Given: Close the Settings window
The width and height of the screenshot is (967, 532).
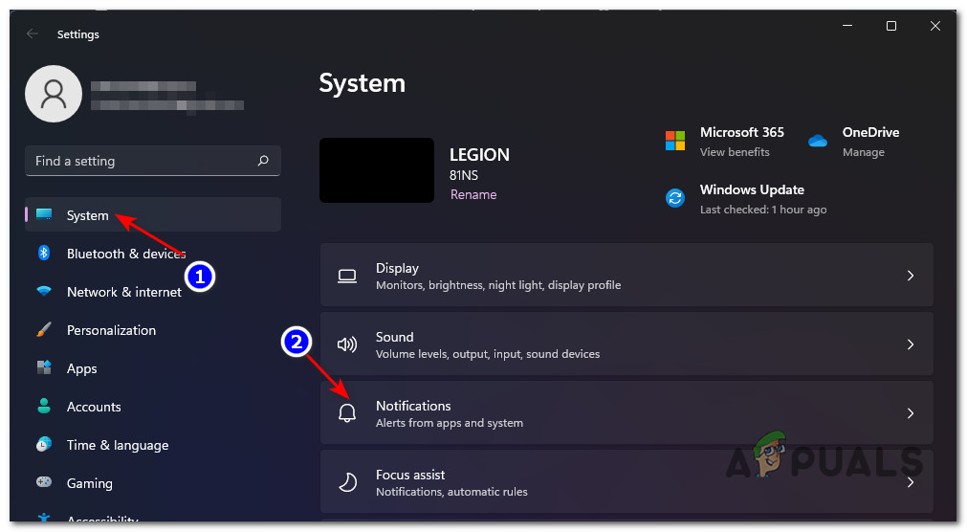Looking at the screenshot, I should (934, 26).
